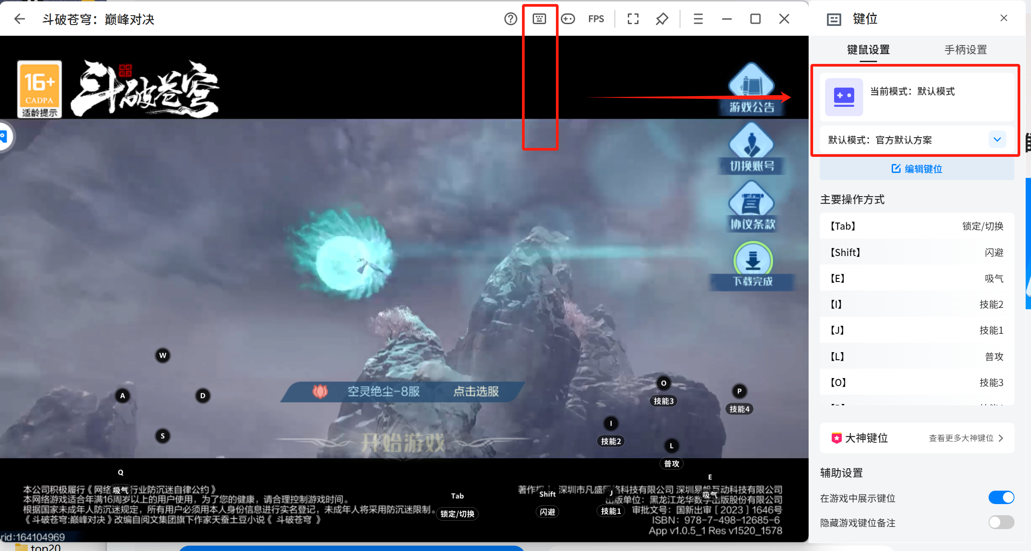Click the A key overlay
The height and width of the screenshot is (551, 1031).
coord(122,395)
